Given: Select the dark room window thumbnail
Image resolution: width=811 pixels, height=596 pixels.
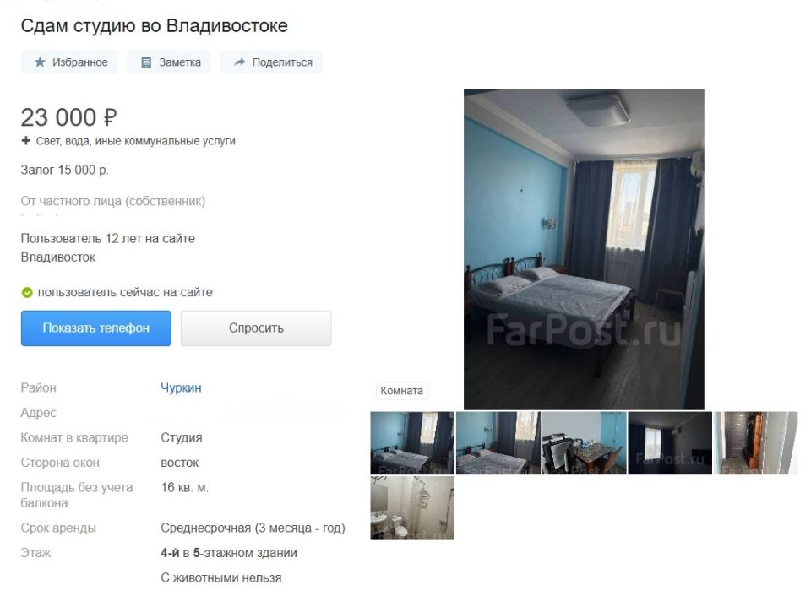Looking at the screenshot, I should 670,443.
